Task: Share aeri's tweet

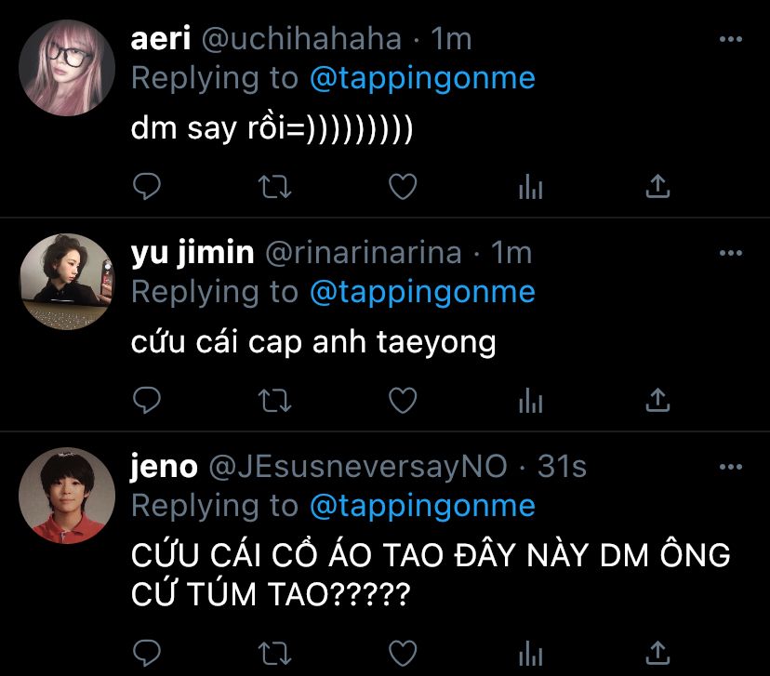Action: tap(657, 187)
